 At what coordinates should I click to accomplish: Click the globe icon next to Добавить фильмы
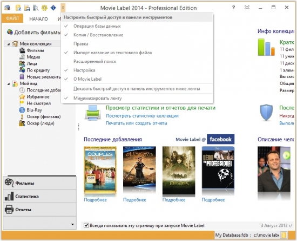click(x=10, y=32)
